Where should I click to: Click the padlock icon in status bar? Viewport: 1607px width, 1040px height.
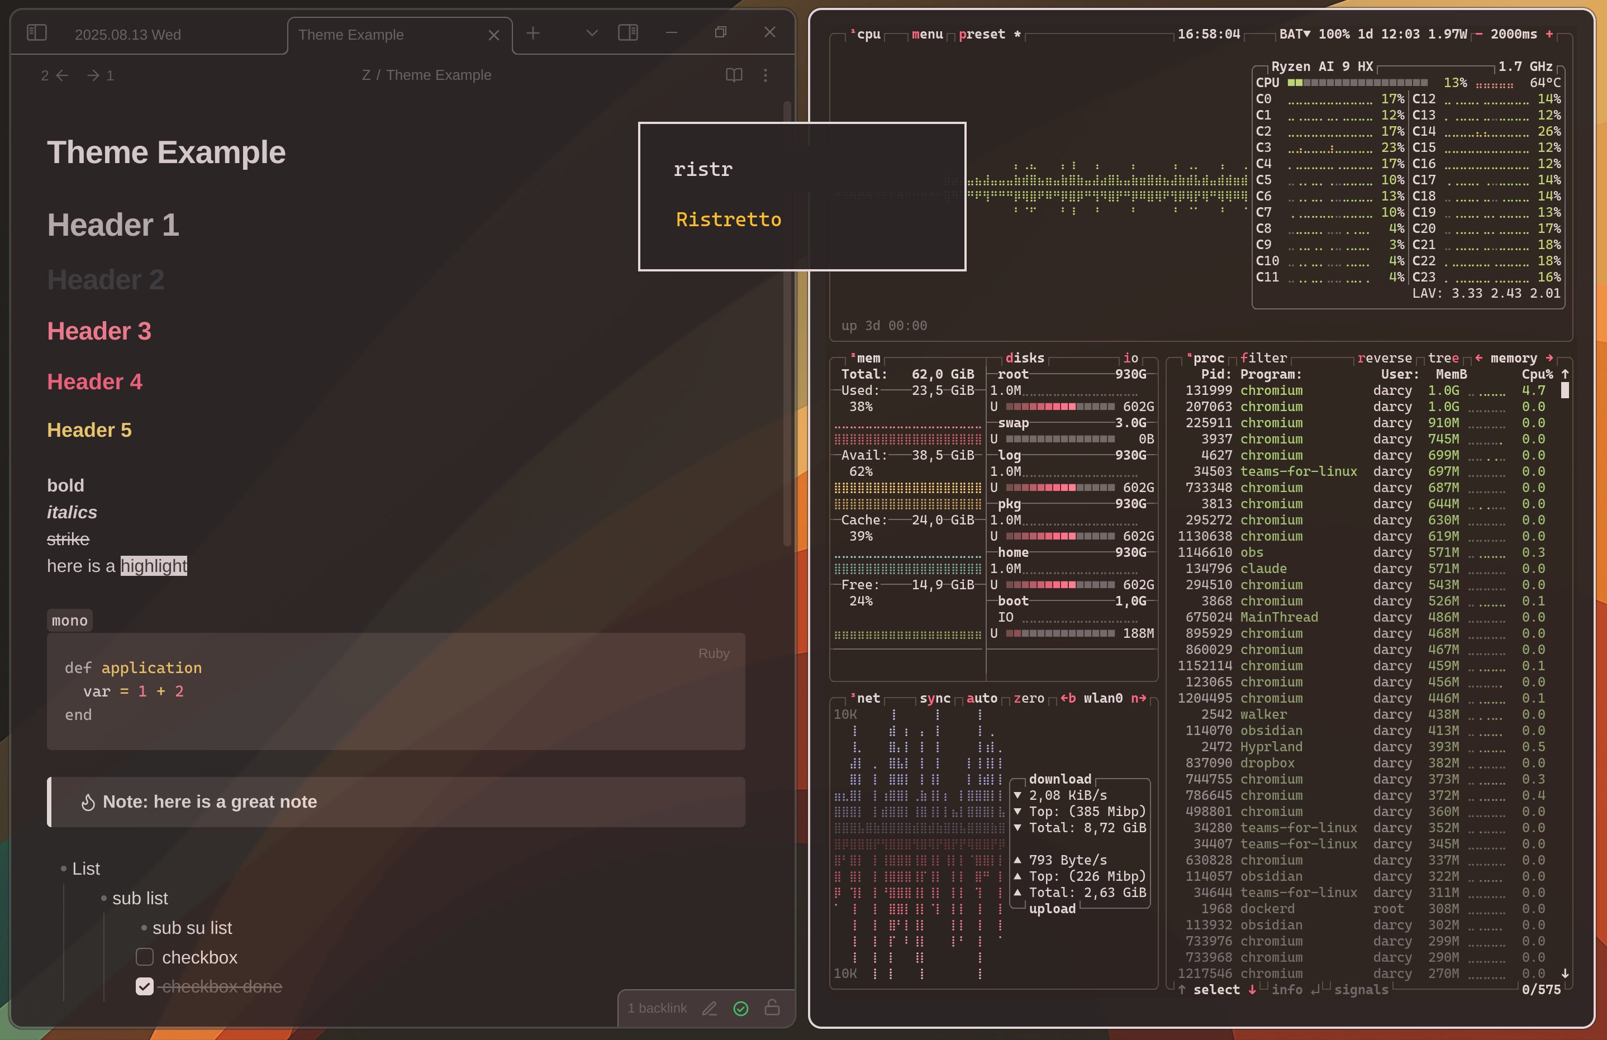pyautogui.click(x=772, y=1007)
